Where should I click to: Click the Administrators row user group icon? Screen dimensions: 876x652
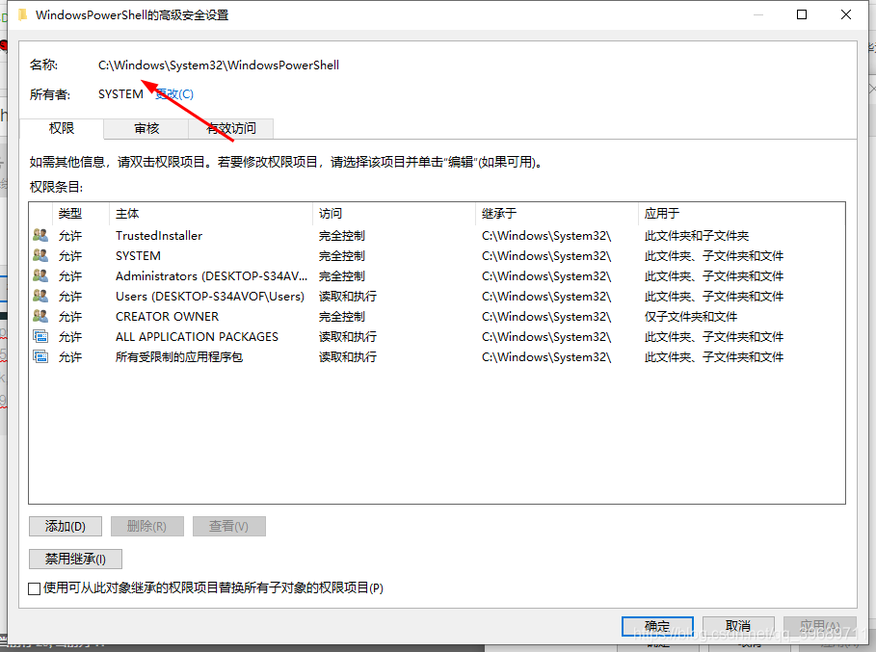click(40, 275)
